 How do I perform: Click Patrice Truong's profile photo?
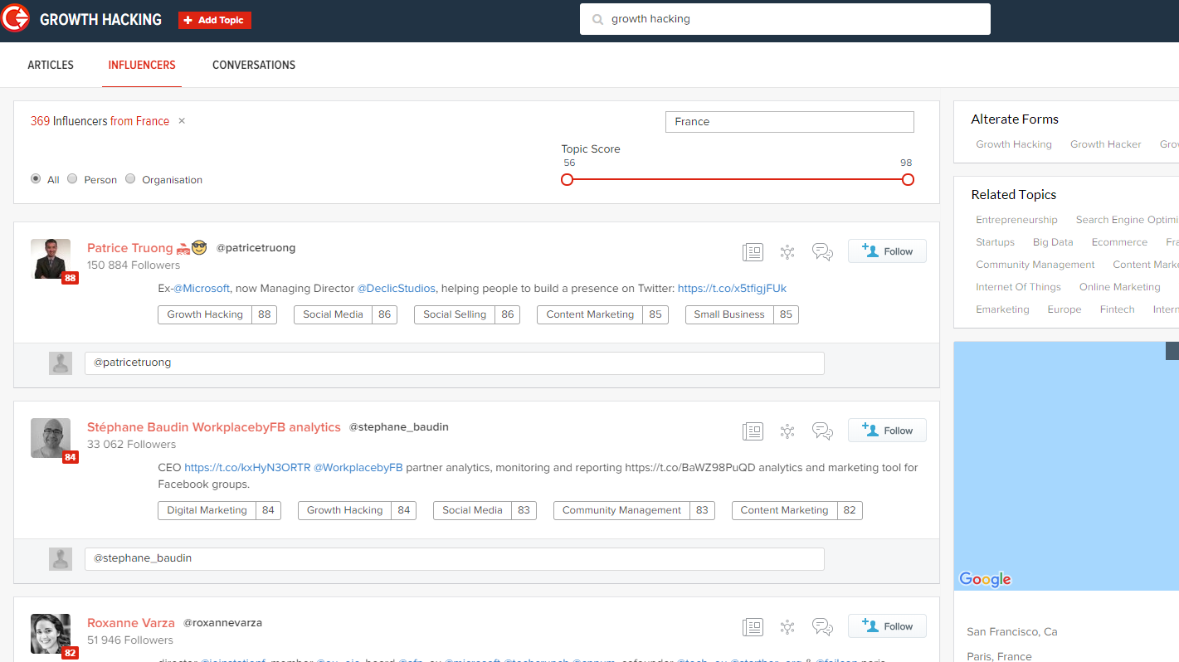click(x=51, y=259)
